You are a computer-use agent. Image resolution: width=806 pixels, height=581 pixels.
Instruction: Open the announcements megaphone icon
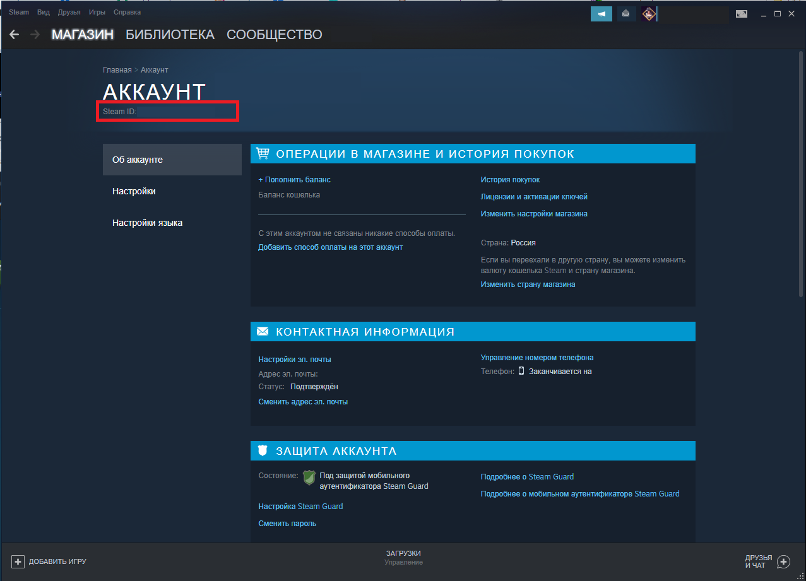602,14
